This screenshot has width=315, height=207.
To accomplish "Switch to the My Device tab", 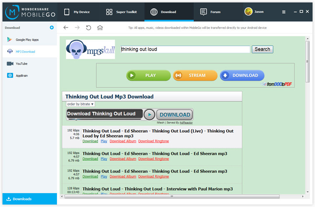I will 77,12.
